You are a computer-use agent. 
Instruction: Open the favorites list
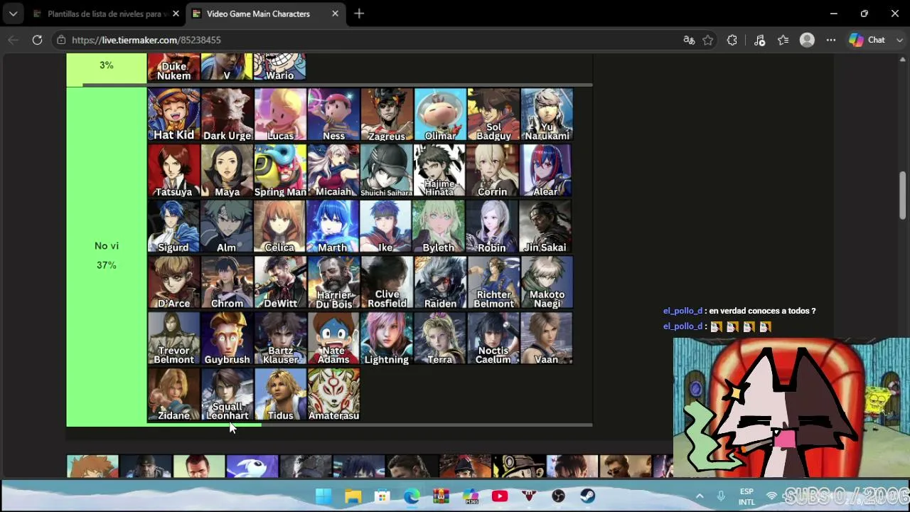(783, 40)
